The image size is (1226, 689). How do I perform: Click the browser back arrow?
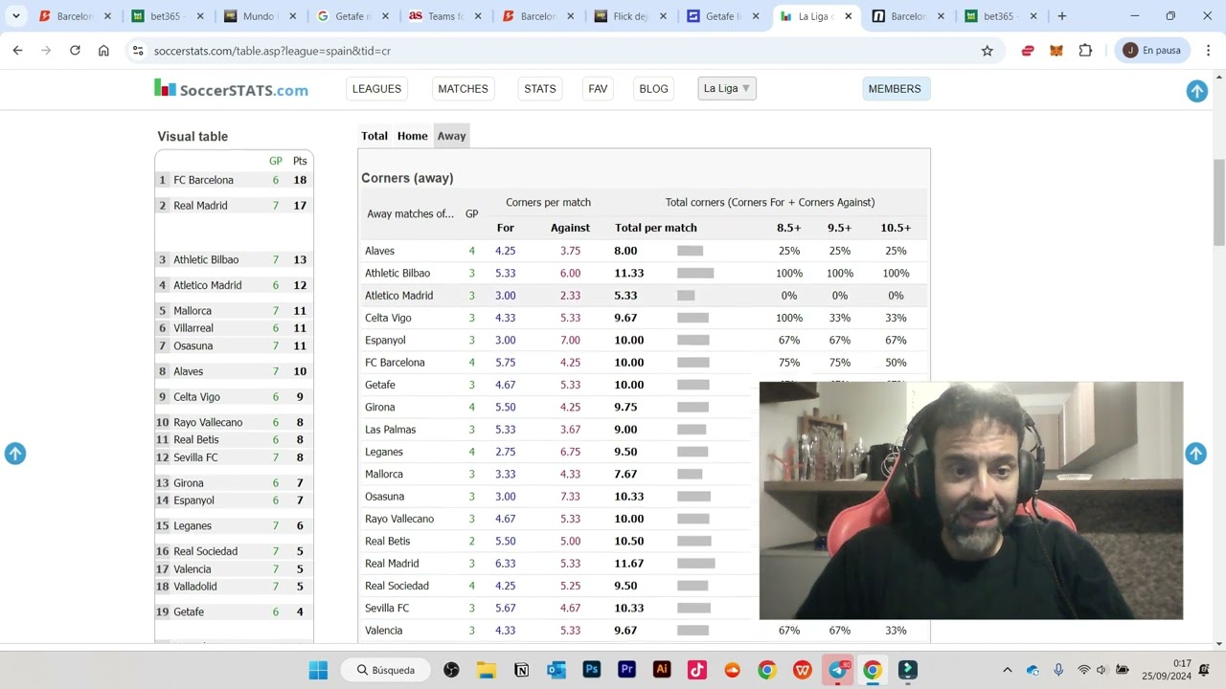pyautogui.click(x=17, y=51)
